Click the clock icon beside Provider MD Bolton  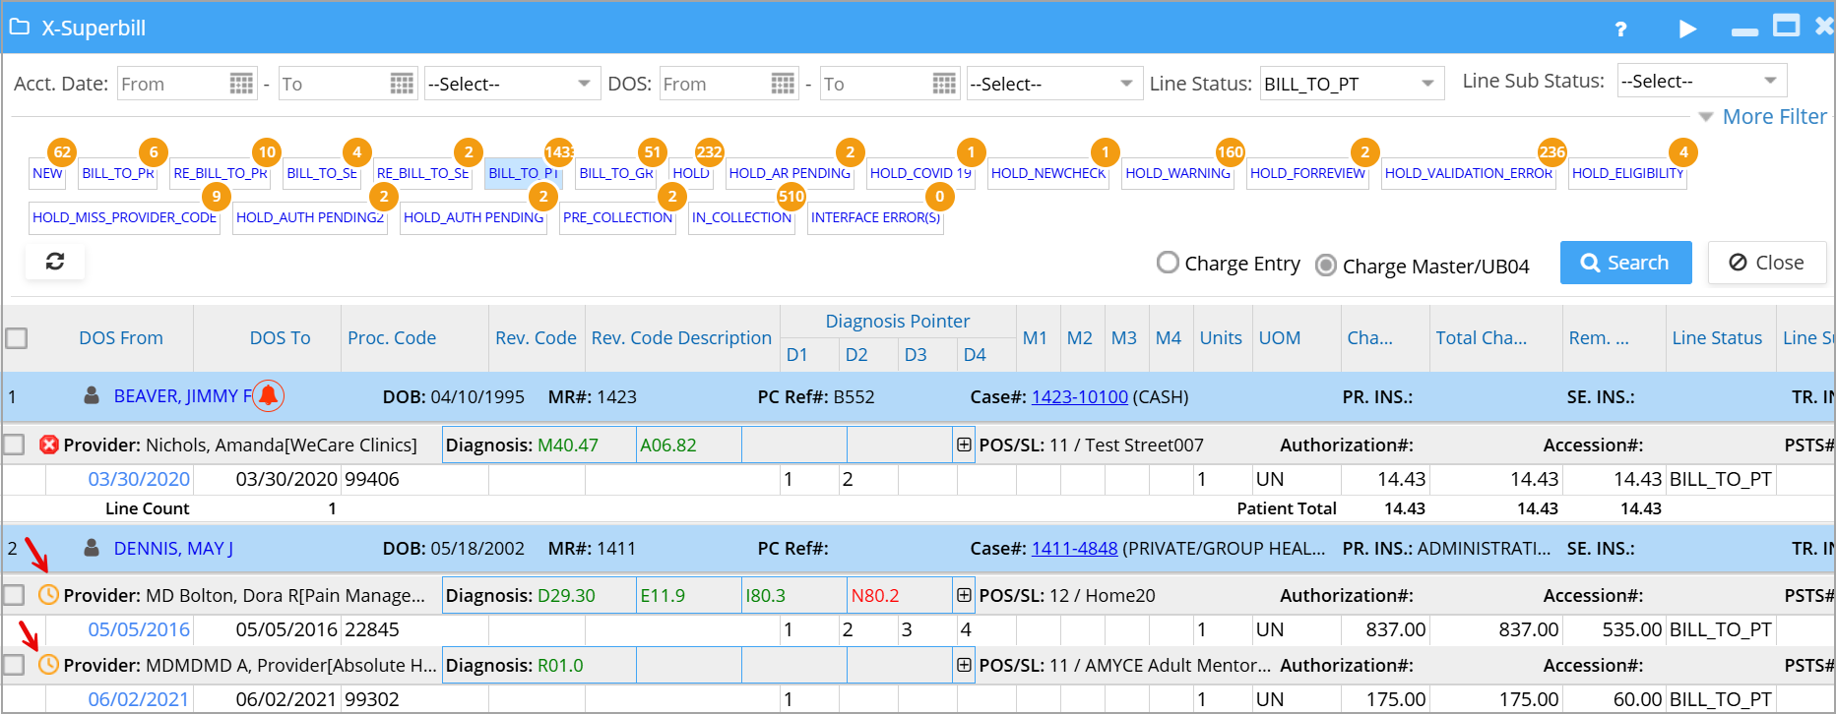tap(48, 595)
